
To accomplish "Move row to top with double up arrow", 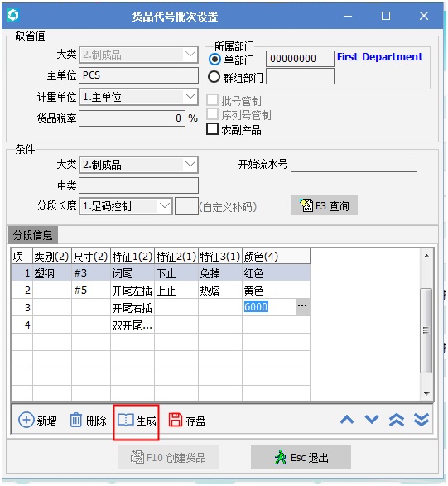I will (397, 421).
